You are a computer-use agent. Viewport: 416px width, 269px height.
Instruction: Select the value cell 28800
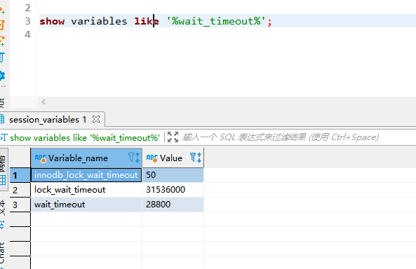coord(173,205)
